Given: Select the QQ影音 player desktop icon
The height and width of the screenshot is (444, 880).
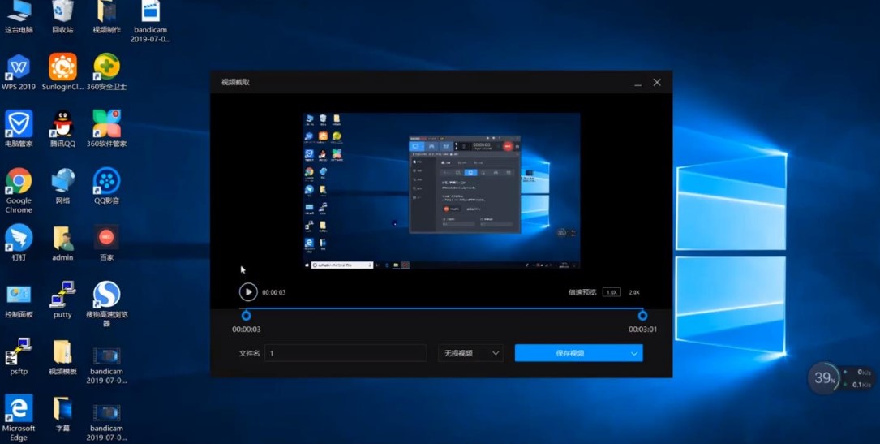Looking at the screenshot, I should (x=106, y=182).
